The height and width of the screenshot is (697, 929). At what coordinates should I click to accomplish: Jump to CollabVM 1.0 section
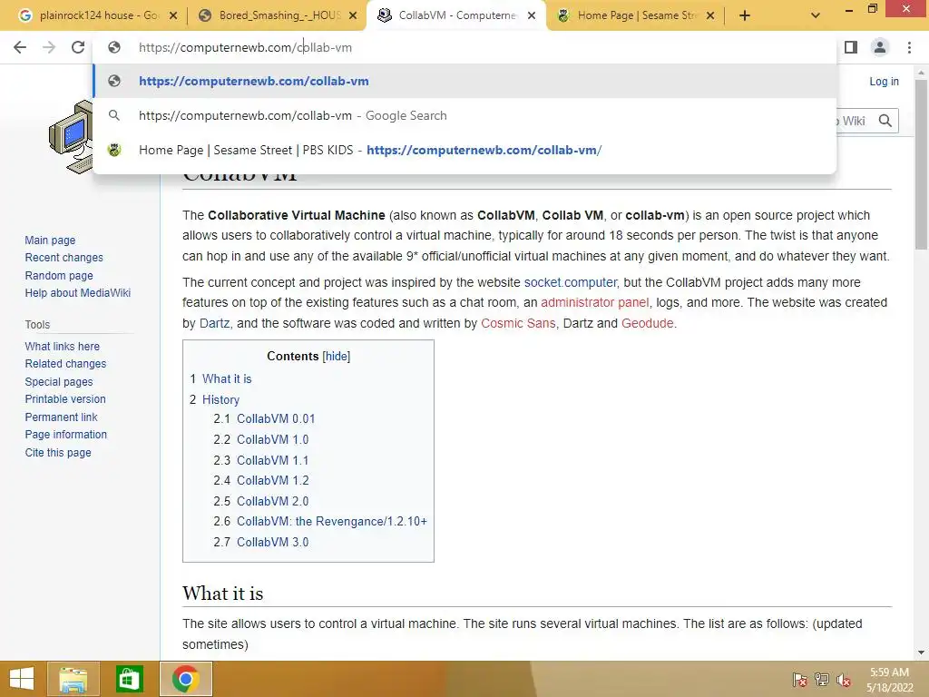(272, 439)
